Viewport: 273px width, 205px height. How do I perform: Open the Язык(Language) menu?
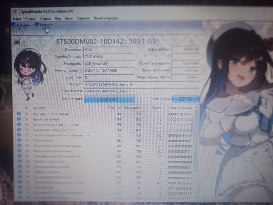[106, 18]
